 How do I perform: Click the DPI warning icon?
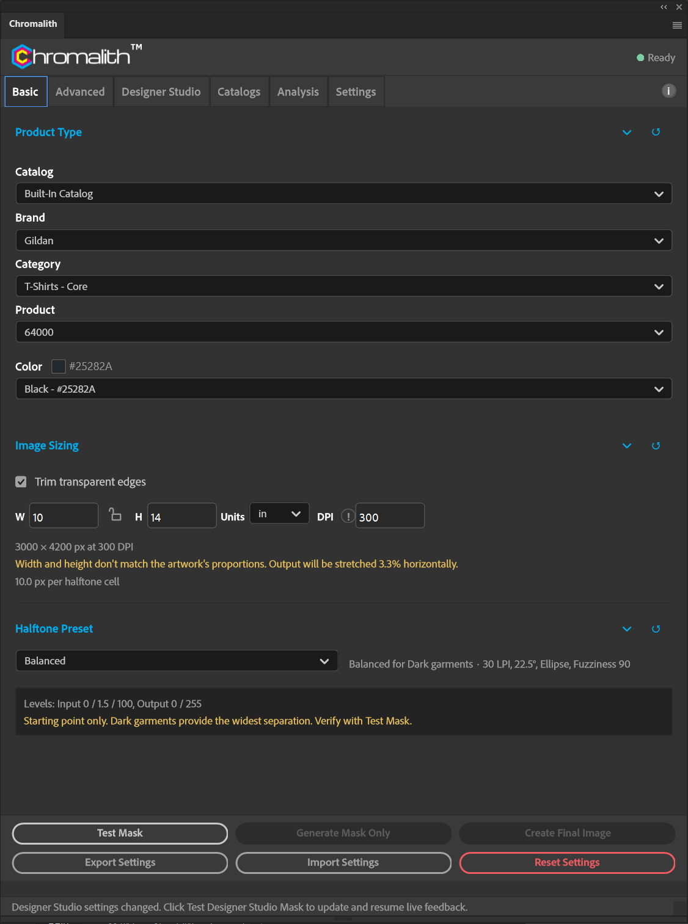pyautogui.click(x=348, y=516)
